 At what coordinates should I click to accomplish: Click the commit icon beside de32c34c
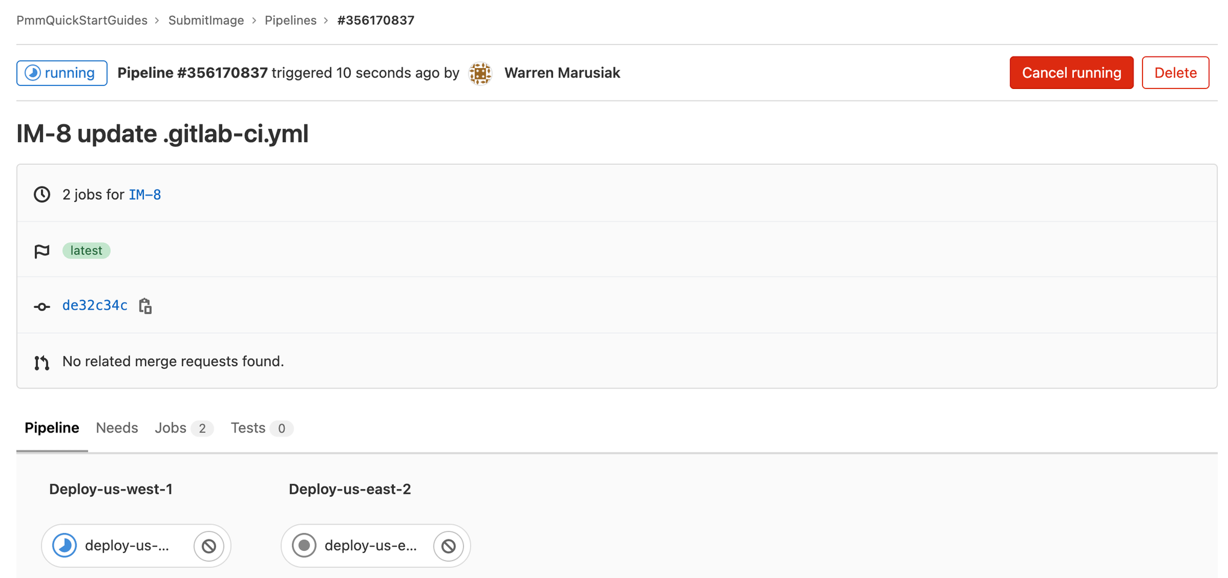pyautogui.click(x=42, y=307)
